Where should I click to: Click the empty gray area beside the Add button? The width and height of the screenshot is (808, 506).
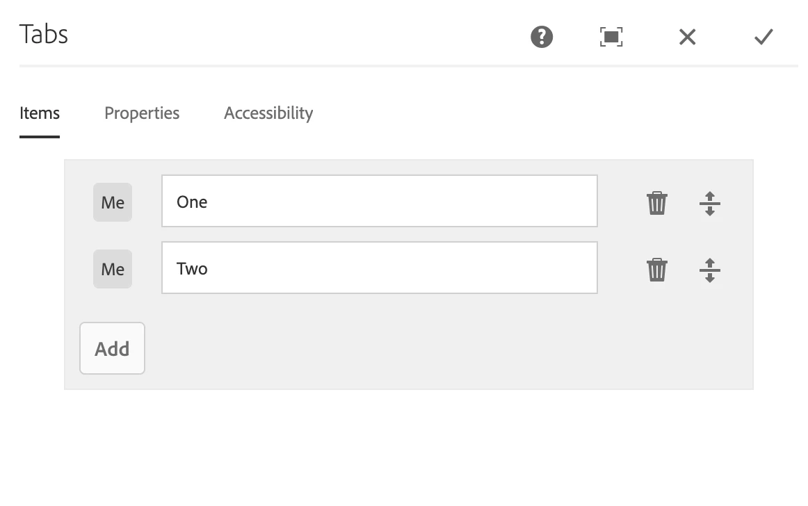coord(443,348)
